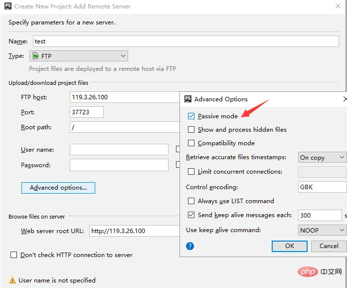Click OK in Advanced Options
Viewport: 347px width, 288px height.
tap(290, 246)
